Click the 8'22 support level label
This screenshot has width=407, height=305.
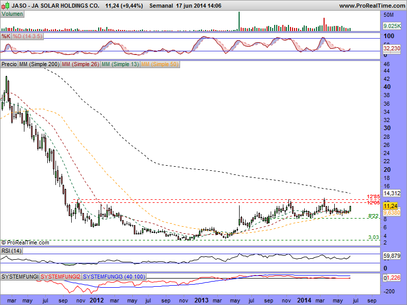(373, 216)
